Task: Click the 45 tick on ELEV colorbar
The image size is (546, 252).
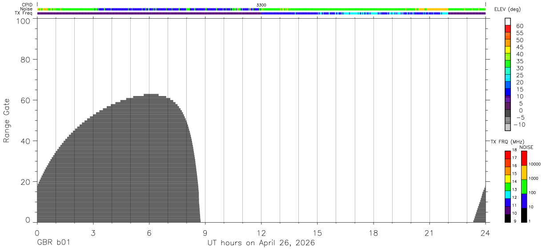Action: [x=519, y=47]
